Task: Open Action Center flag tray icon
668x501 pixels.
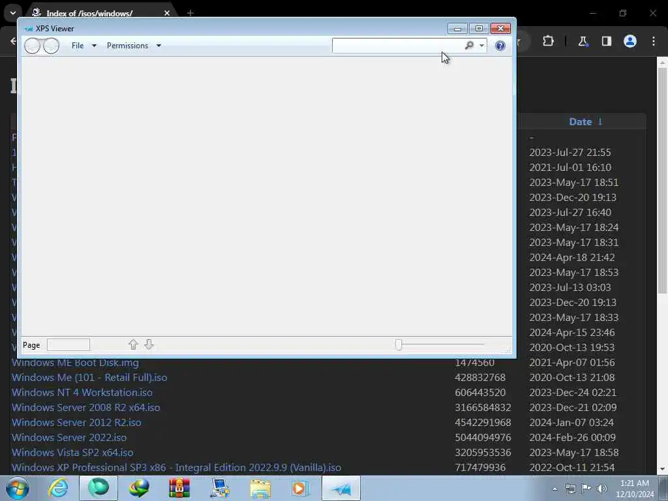Action: coord(586,488)
